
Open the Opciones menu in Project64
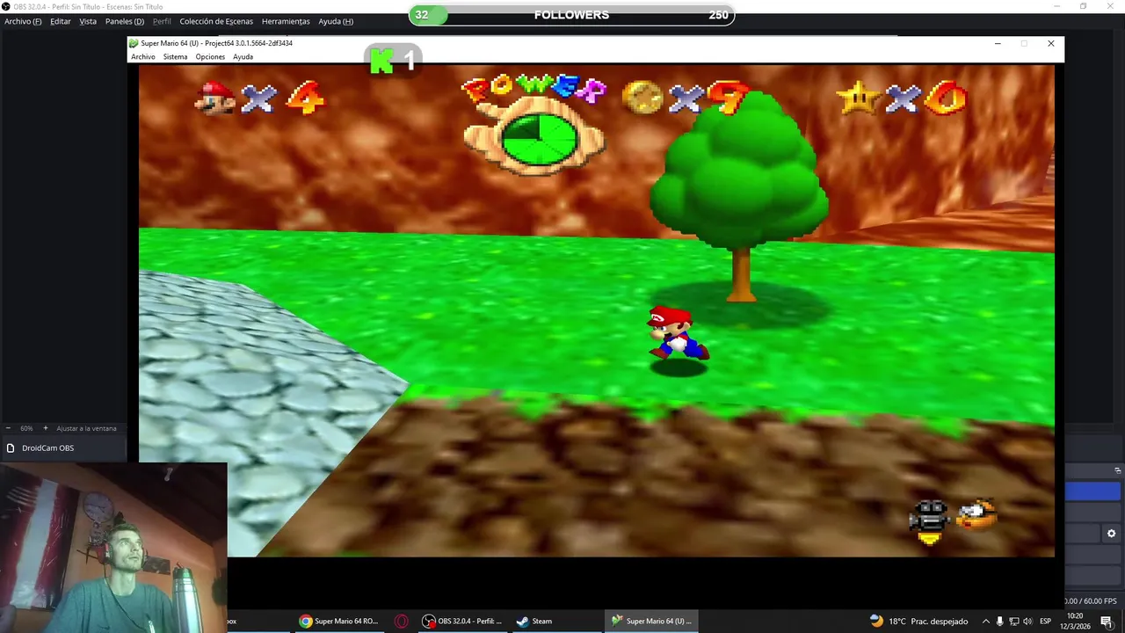pos(210,56)
